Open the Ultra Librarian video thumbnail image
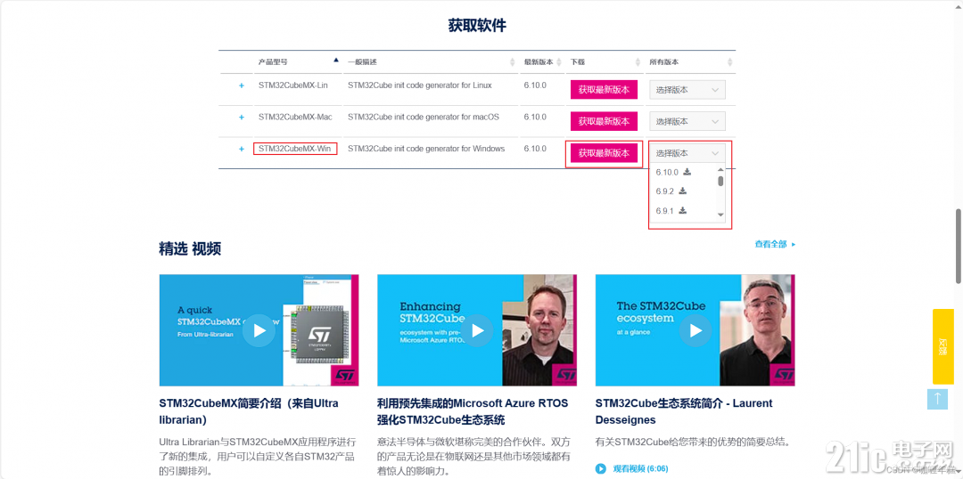963x479 pixels. (259, 330)
